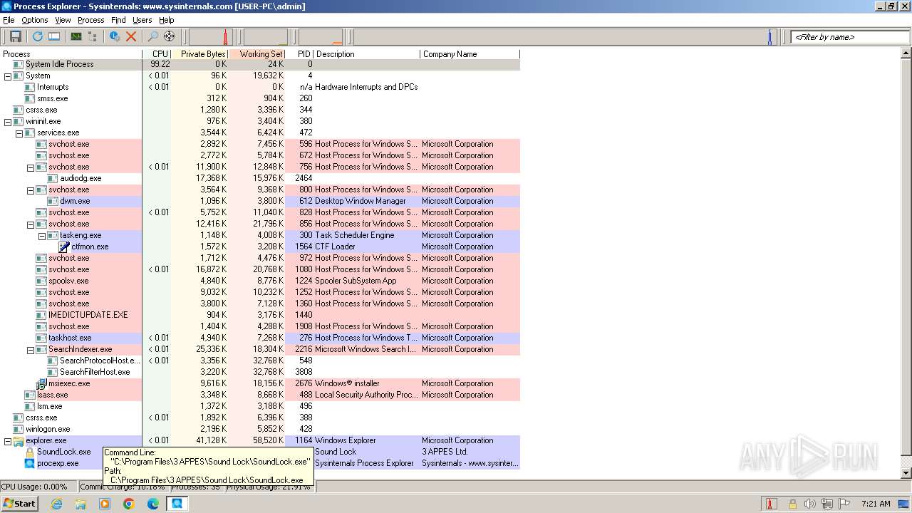Open the View menu
Viewport: 912px width, 513px height.
click(63, 20)
